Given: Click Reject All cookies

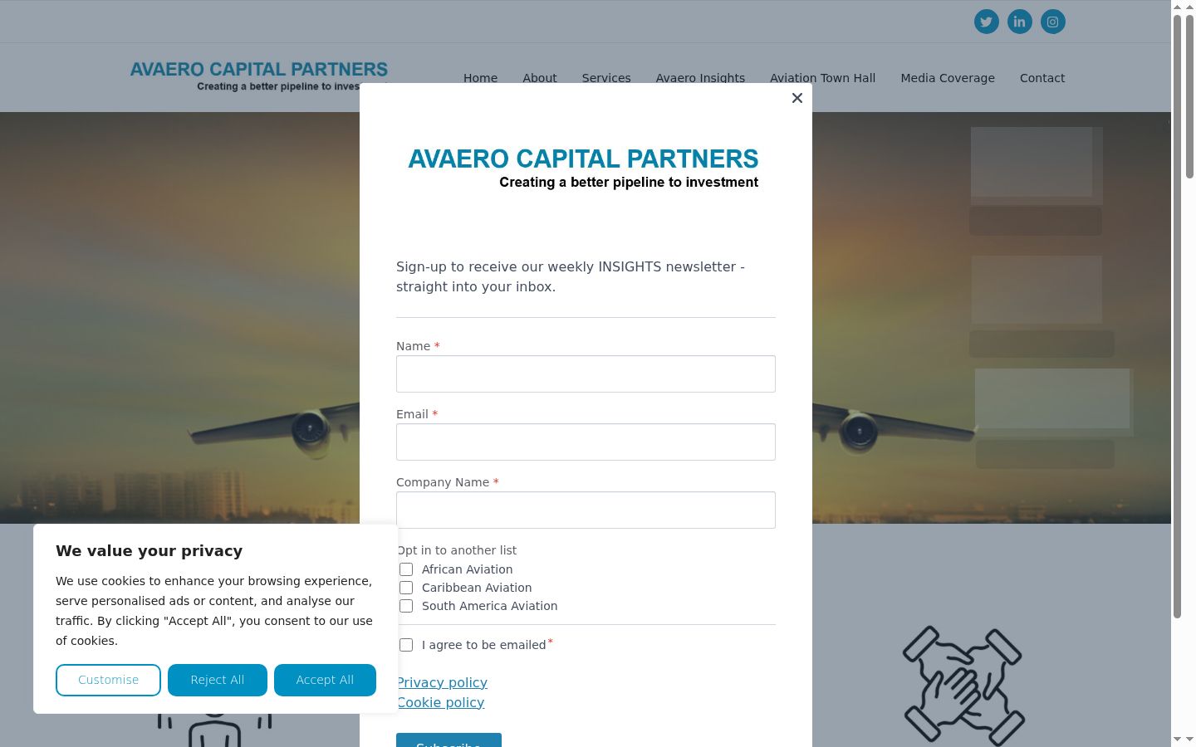Looking at the screenshot, I should (x=218, y=680).
